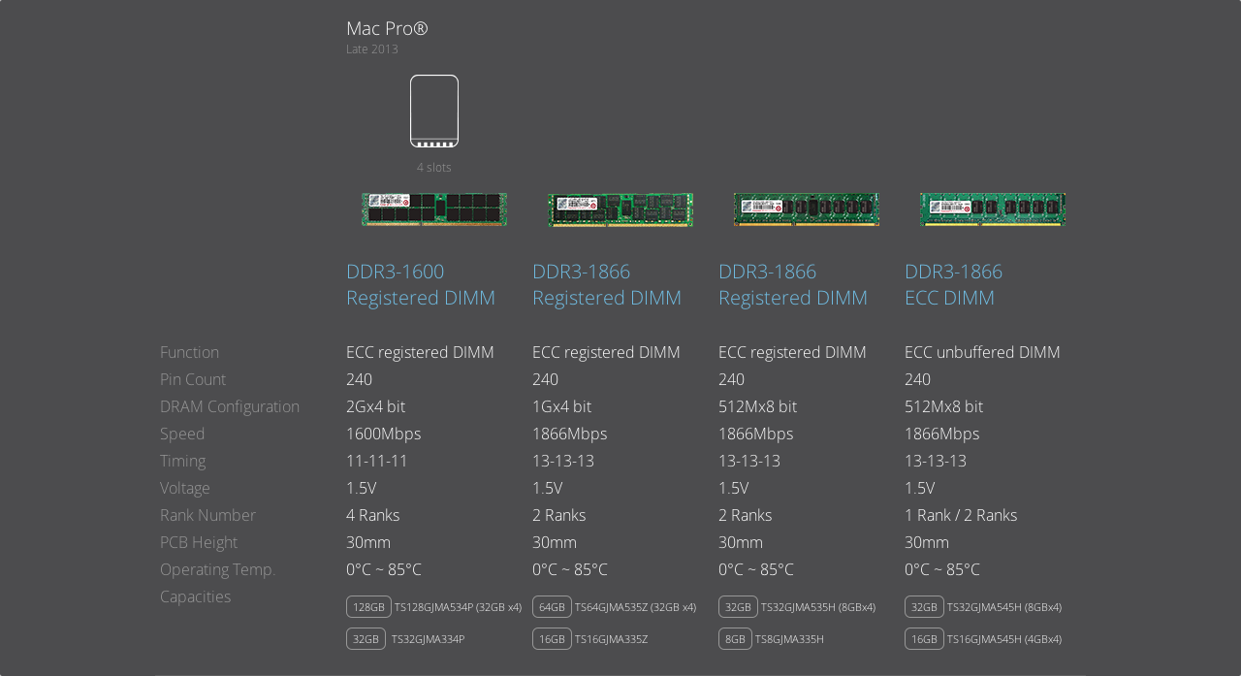Select the 16GB badge beside TS16GJMA335Z

coord(552,639)
